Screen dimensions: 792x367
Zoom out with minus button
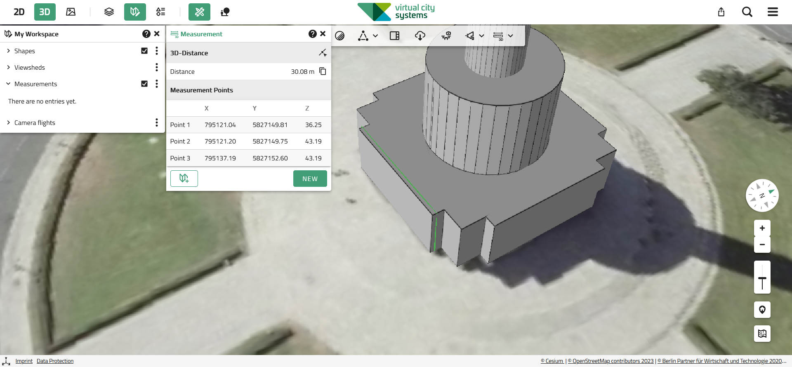[x=762, y=245]
